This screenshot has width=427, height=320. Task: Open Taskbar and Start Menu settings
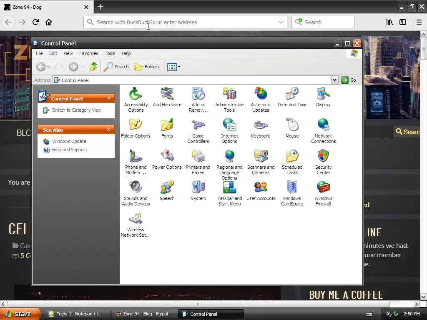229,193
